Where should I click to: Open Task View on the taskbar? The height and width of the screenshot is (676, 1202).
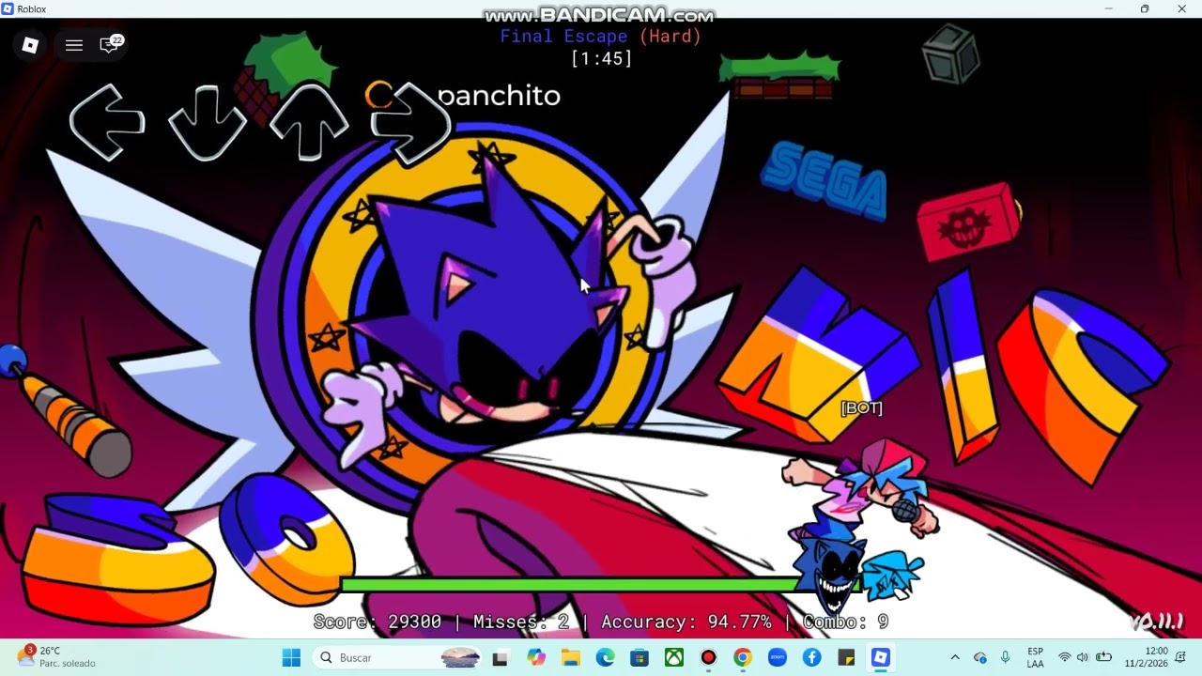[501, 657]
